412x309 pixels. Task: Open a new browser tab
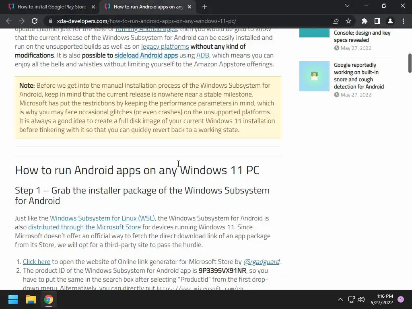(205, 7)
